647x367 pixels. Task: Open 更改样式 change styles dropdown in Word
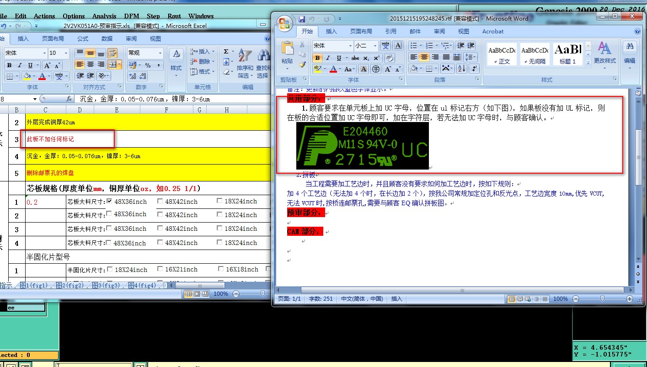pyautogui.click(x=604, y=56)
